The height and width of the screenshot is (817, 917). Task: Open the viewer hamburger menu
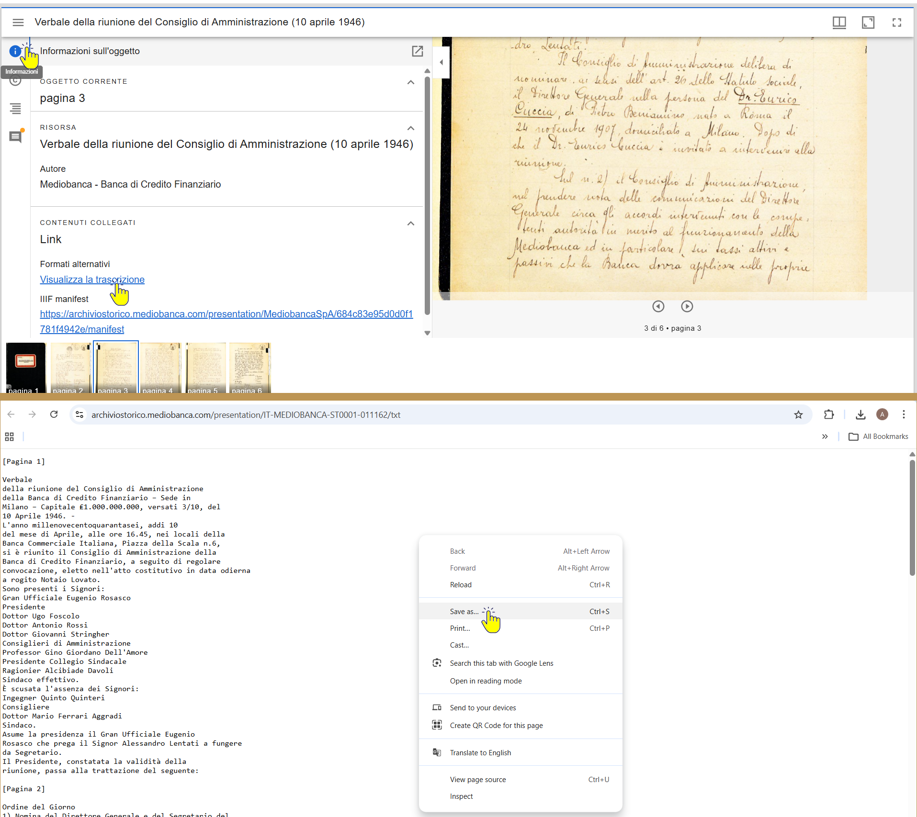pyautogui.click(x=18, y=22)
